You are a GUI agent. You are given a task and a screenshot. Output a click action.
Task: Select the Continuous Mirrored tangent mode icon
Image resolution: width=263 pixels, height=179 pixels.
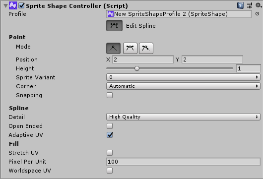point(130,48)
